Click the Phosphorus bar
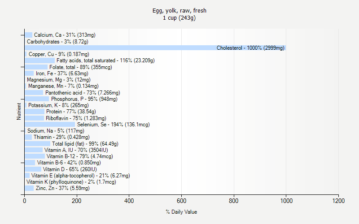This screenshot has width=359, height=224. 37,99
